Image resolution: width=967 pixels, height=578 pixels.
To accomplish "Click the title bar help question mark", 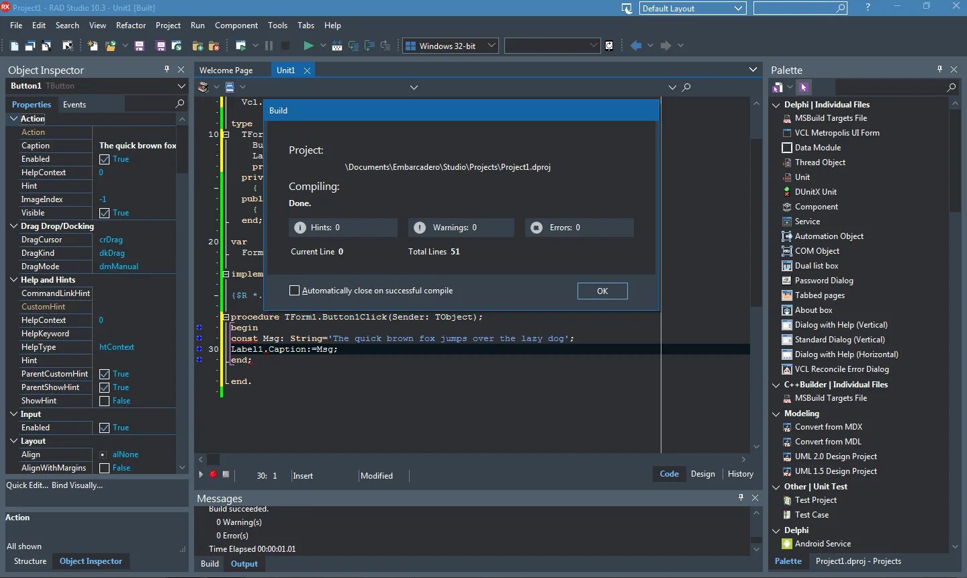I will 868,7.
